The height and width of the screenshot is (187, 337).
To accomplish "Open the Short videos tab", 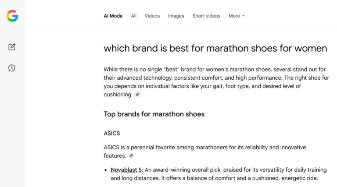I will pyautogui.click(x=206, y=16).
